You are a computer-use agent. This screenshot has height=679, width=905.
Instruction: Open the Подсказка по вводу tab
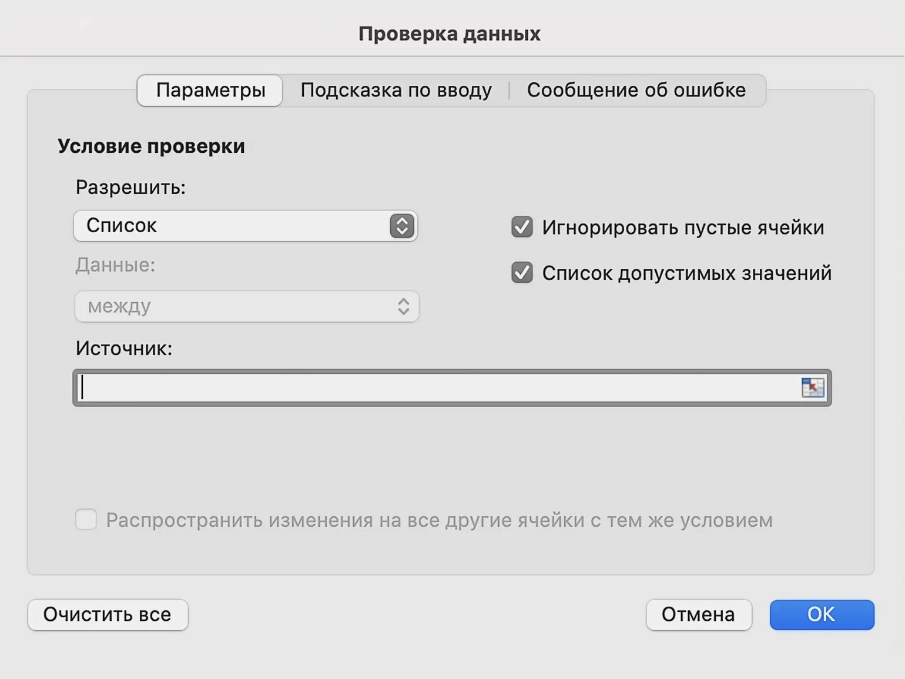[x=396, y=91]
